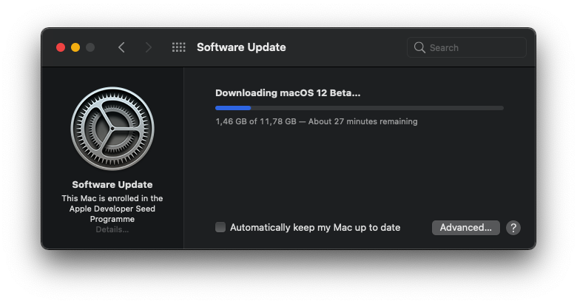Click the Apple Developer Seed Programme text

[112, 209]
